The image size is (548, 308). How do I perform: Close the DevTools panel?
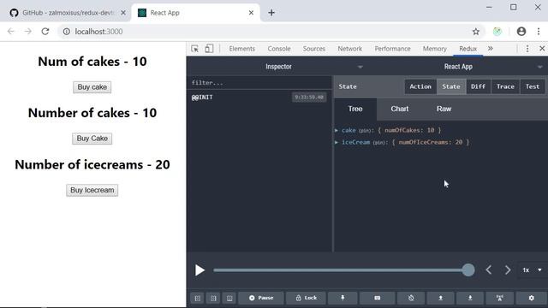point(542,49)
